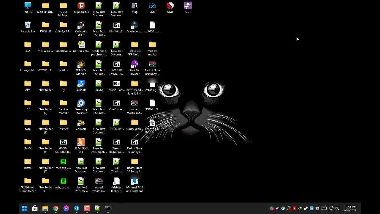Select the ##ROMadd... Note 10 EN... folder
The width and height of the screenshot is (380, 214).
pyautogui.click(x=134, y=88)
